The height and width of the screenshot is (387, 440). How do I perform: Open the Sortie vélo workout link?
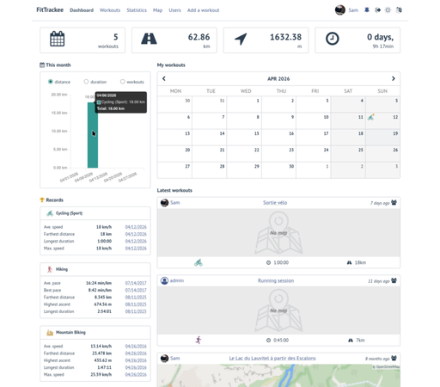[275, 203]
